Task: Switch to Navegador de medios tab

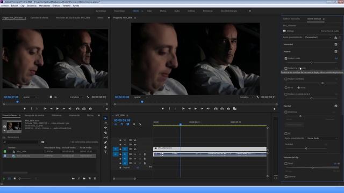Action: (x=34, y=115)
